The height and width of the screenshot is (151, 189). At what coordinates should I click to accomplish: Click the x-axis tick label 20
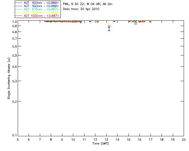click(x=184, y=139)
